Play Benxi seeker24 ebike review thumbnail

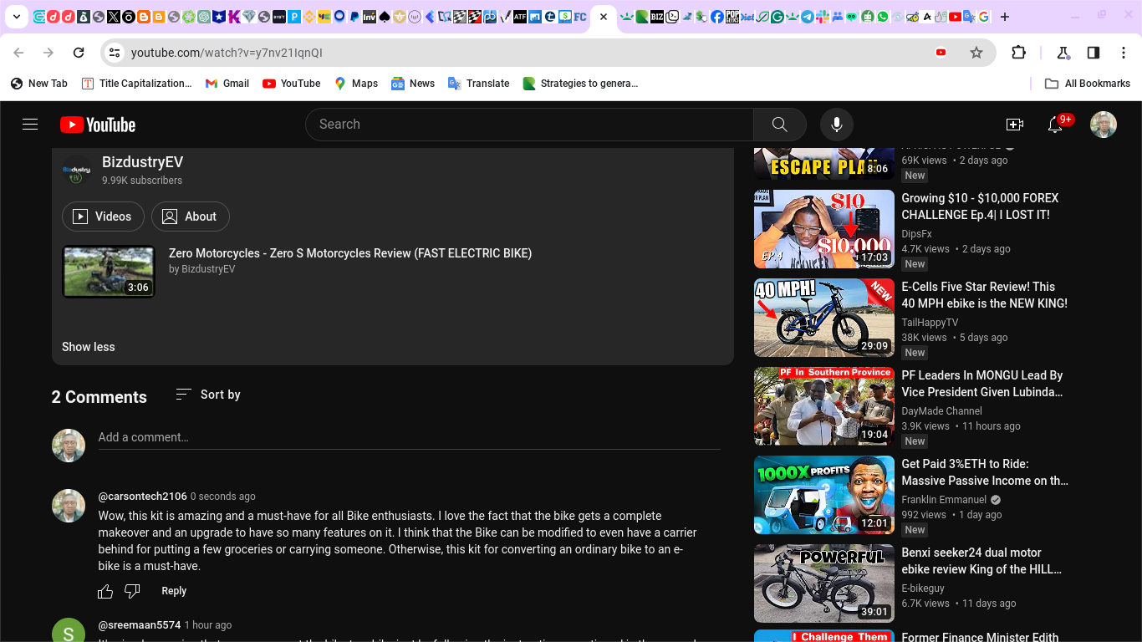[x=824, y=583]
